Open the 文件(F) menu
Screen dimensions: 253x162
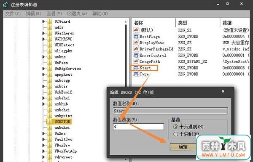13,14
